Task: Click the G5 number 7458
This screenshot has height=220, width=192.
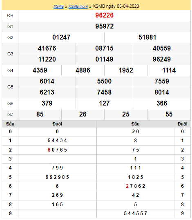Action: pos(104,92)
